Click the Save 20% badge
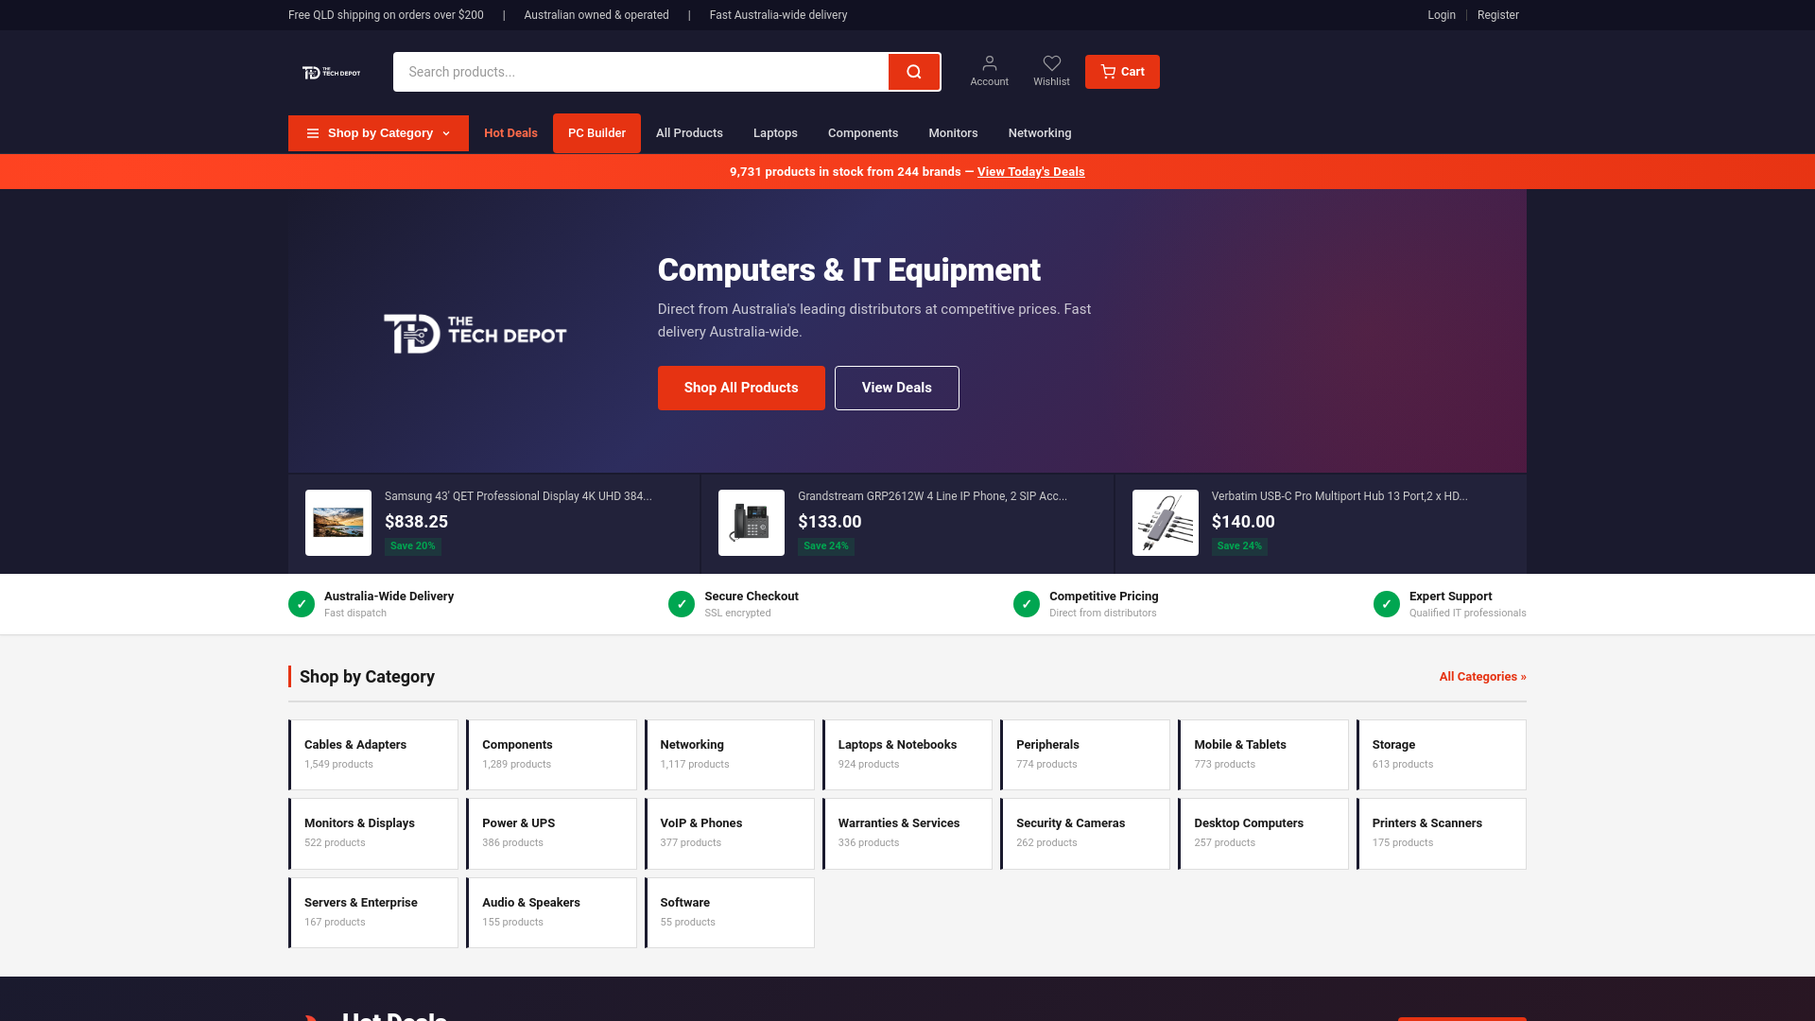The width and height of the screenshot is (1815, 1021). coord(413,546)
